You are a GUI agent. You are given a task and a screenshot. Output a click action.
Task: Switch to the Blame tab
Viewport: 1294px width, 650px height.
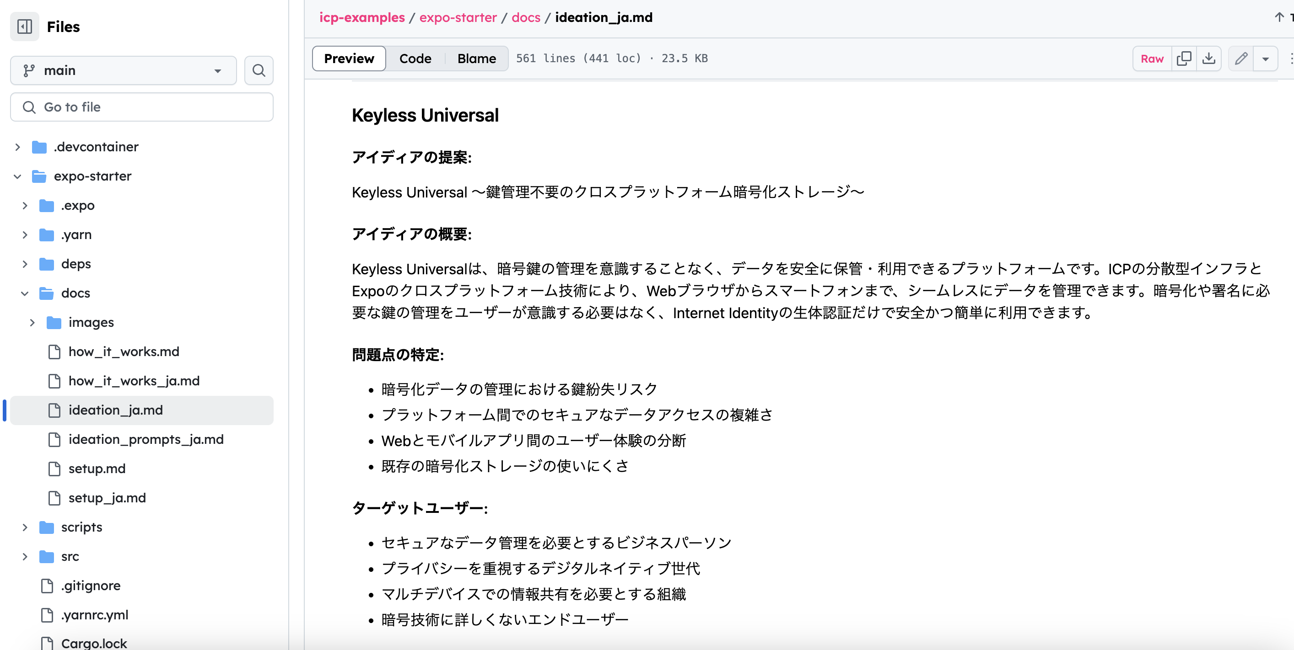pos(476,58)
